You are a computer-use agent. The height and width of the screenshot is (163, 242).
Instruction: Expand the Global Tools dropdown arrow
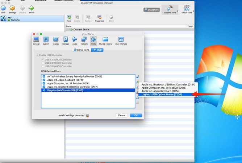pyautogui.click(x=193, y=11)
